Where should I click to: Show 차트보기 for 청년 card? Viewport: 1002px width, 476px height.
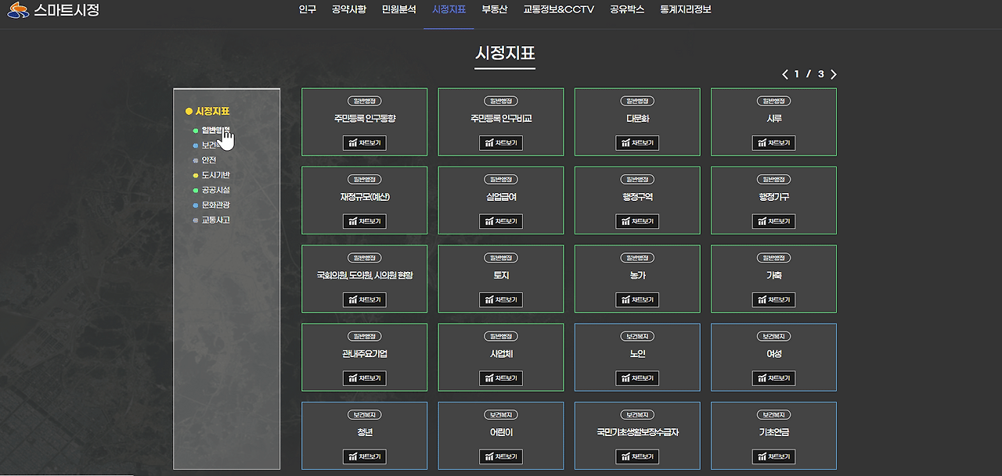pos(364,456)
